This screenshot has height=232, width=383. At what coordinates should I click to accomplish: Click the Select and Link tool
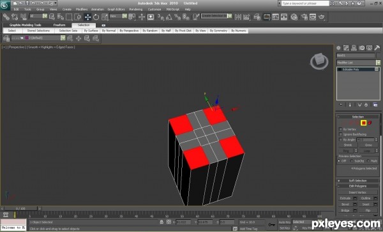point(6,17)
